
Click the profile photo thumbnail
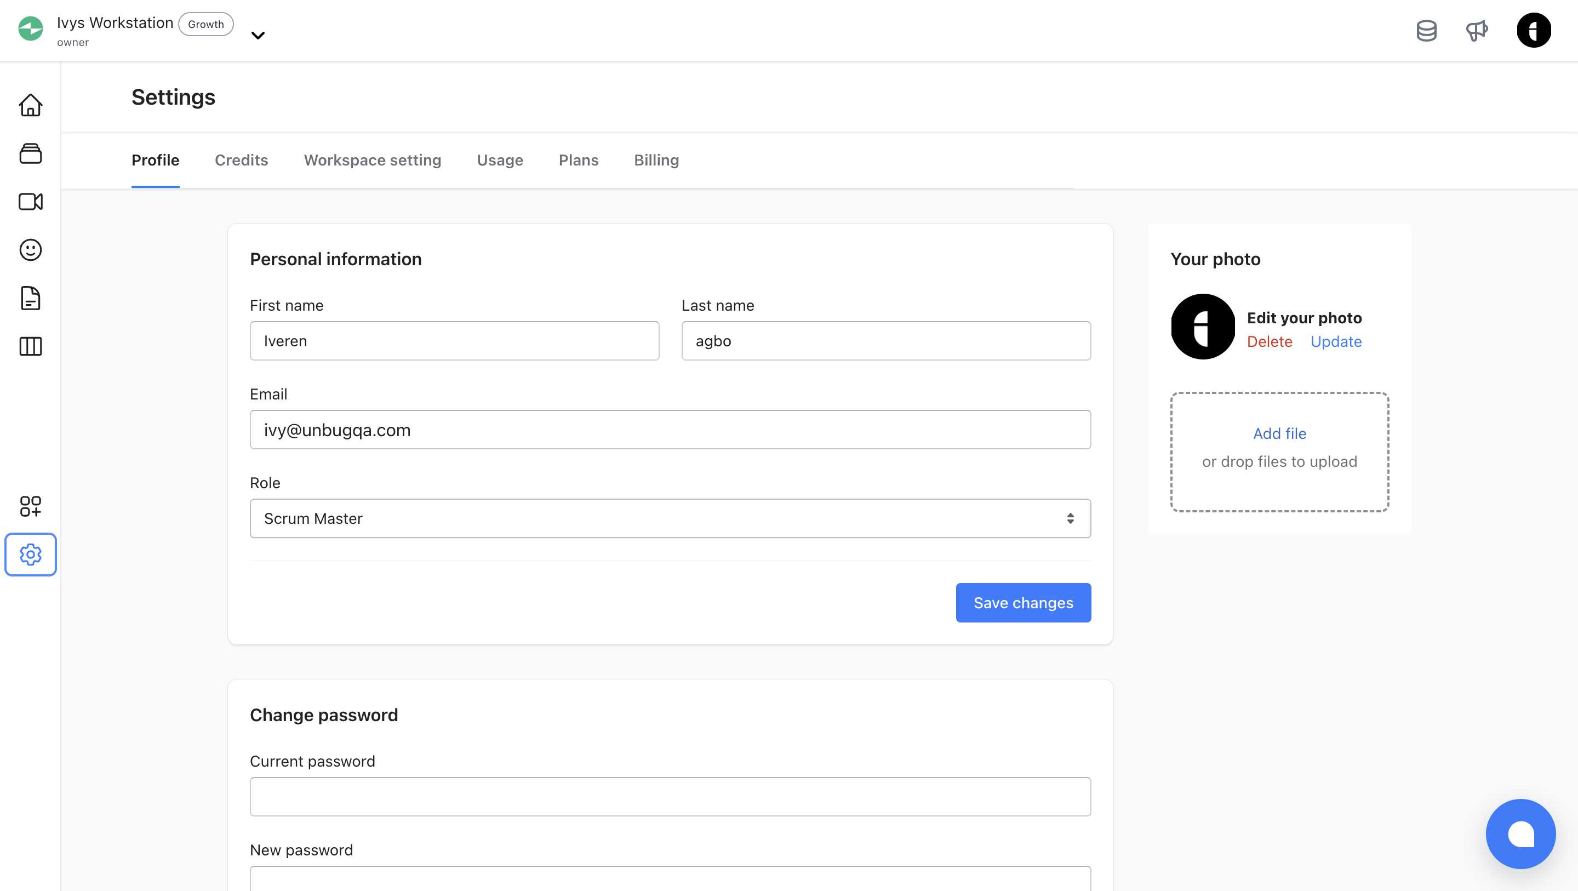1203,327
